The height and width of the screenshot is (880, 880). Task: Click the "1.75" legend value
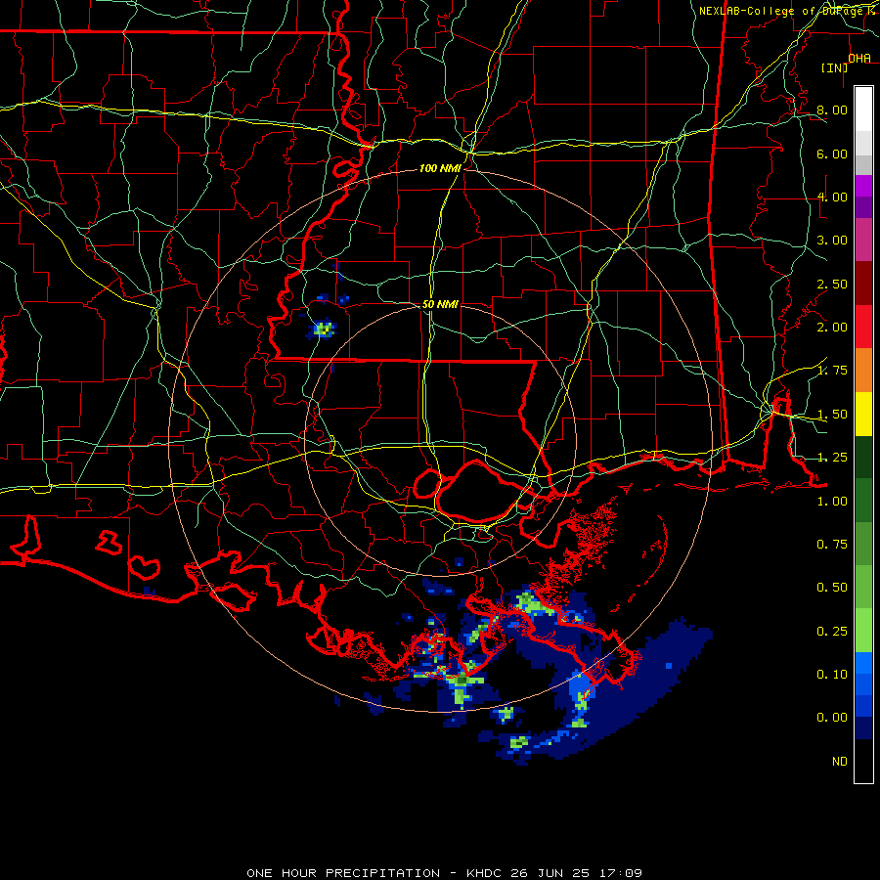[832, 371]
